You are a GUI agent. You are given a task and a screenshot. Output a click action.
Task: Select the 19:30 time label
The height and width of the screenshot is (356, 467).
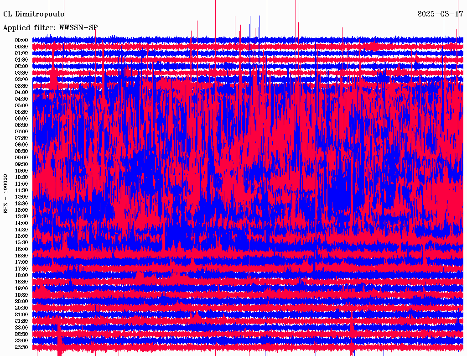(x=21, y=295)
